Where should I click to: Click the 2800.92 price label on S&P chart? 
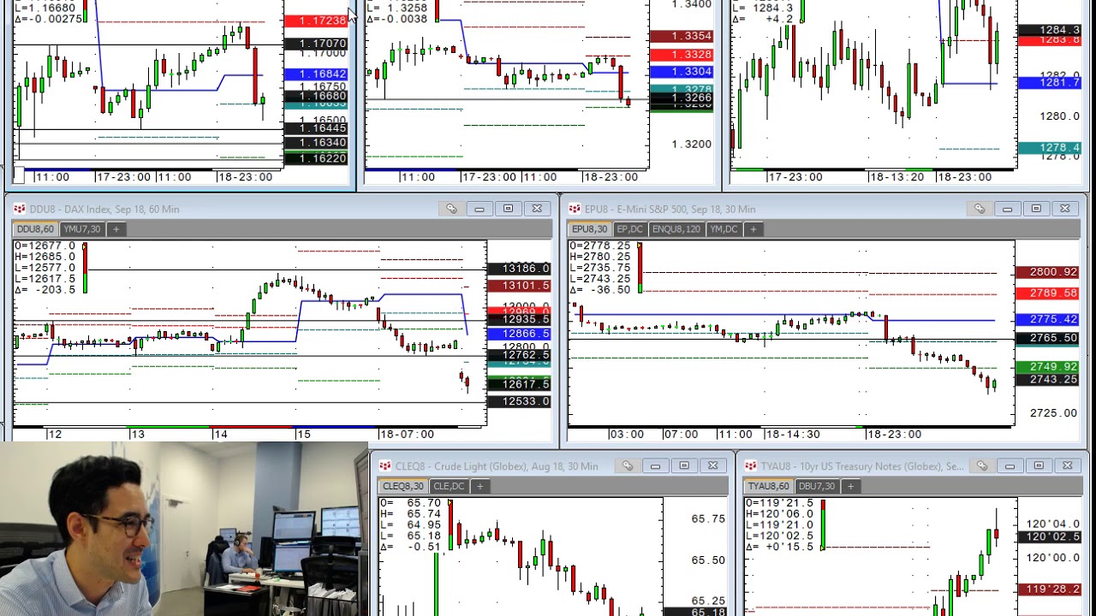point(1049,272)
